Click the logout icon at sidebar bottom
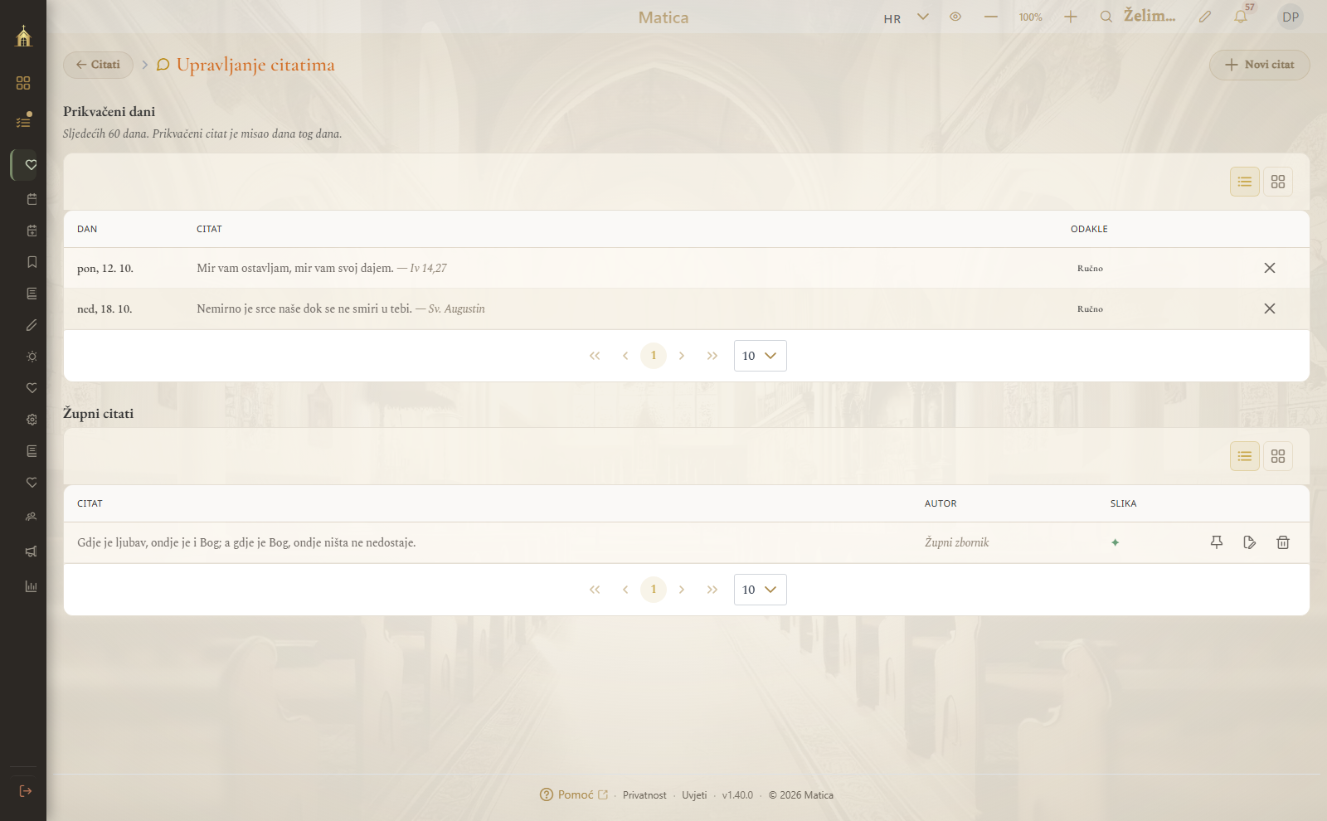Viewport: 1327px width, 821px height. (25, 791)
